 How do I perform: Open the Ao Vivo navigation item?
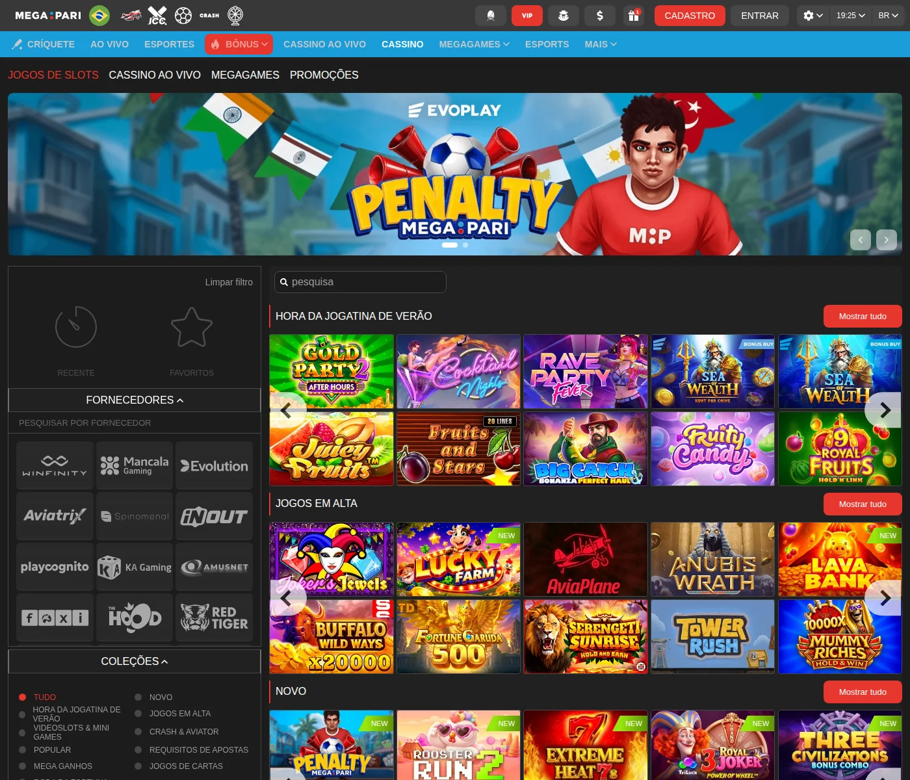click(x=109, y=44)
